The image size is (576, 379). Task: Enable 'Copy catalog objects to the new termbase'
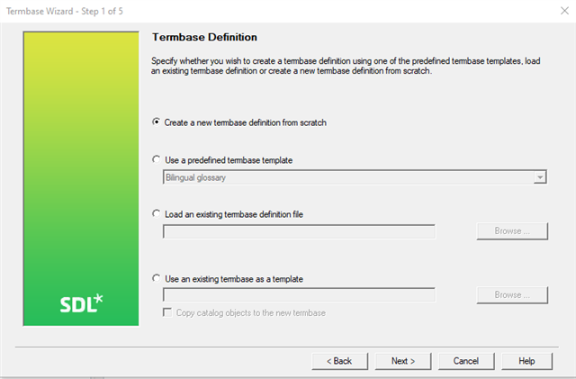click(167, 312)
